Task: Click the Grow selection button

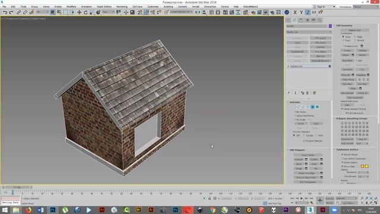Action: tap(316, 124)
